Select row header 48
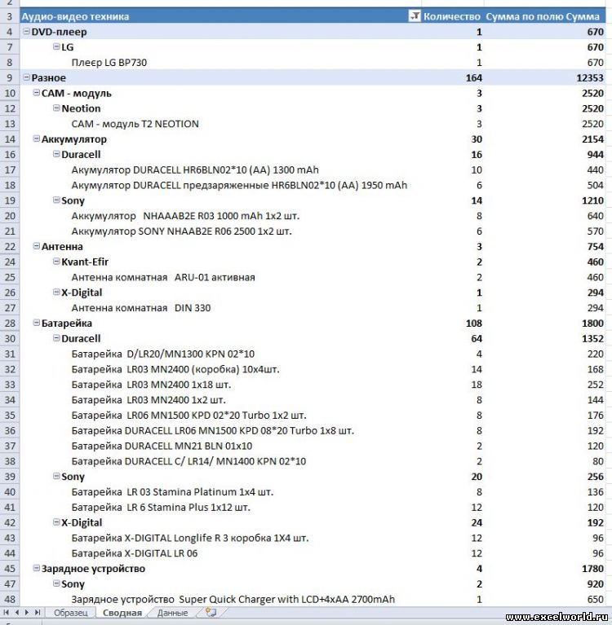This screenshot has height=625, width=612. coord(10,600)
